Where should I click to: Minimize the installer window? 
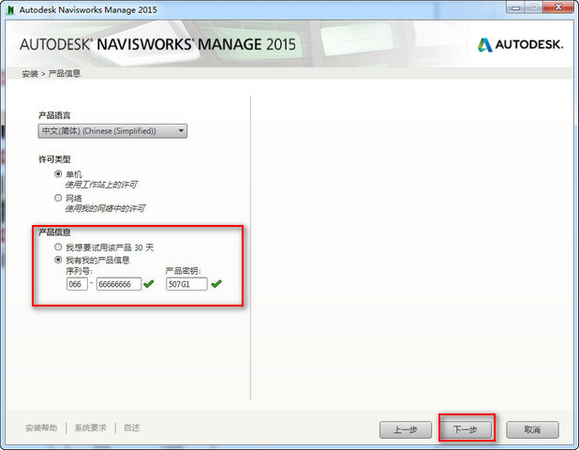coord(516,7)
